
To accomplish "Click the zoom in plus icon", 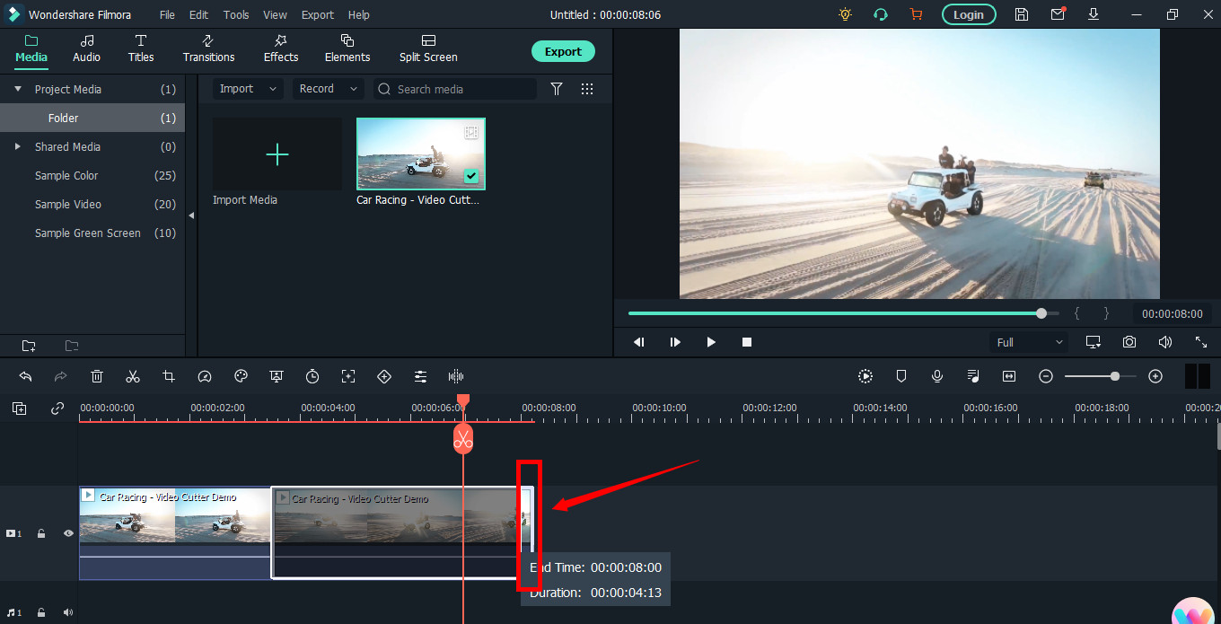I will (1155, 376).
